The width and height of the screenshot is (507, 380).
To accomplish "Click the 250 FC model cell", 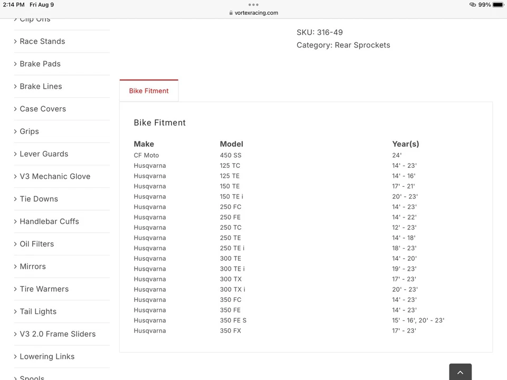I will point(231,207).
